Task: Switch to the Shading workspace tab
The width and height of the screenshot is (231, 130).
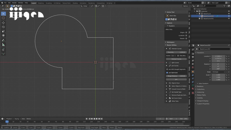Action: click(x=75, y=3)
